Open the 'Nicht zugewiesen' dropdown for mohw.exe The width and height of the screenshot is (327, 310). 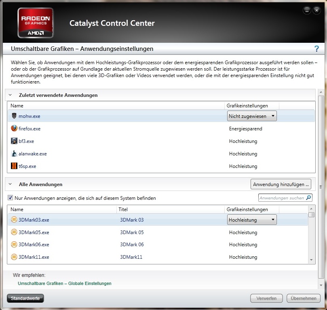click(x=252, y=116)
